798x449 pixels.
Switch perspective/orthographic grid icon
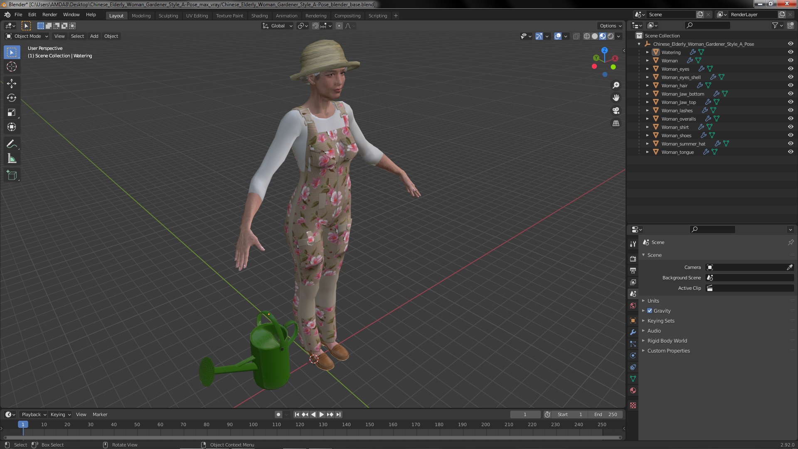tap(616, 123)
